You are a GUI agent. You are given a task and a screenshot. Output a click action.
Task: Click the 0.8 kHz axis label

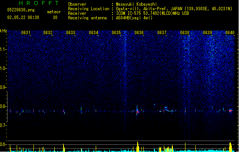pyautogui.click(x=3, y=106)
